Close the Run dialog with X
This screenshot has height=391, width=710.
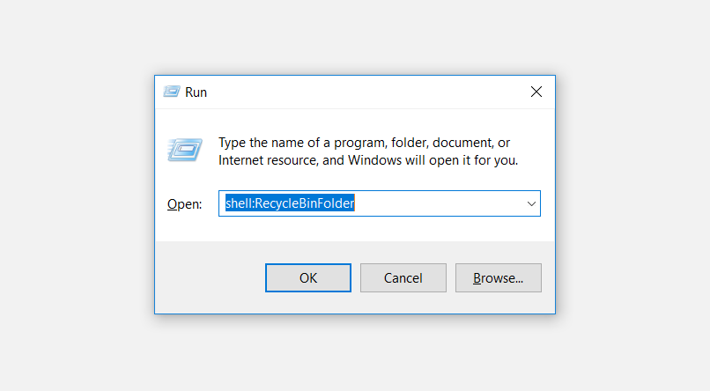click(536, 92)
